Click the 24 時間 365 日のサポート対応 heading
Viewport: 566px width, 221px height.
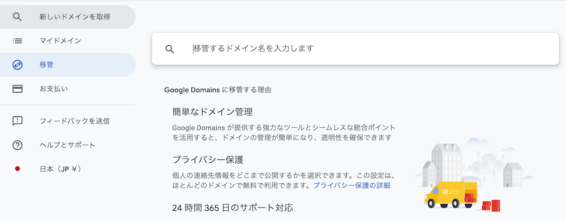[233, 207]
